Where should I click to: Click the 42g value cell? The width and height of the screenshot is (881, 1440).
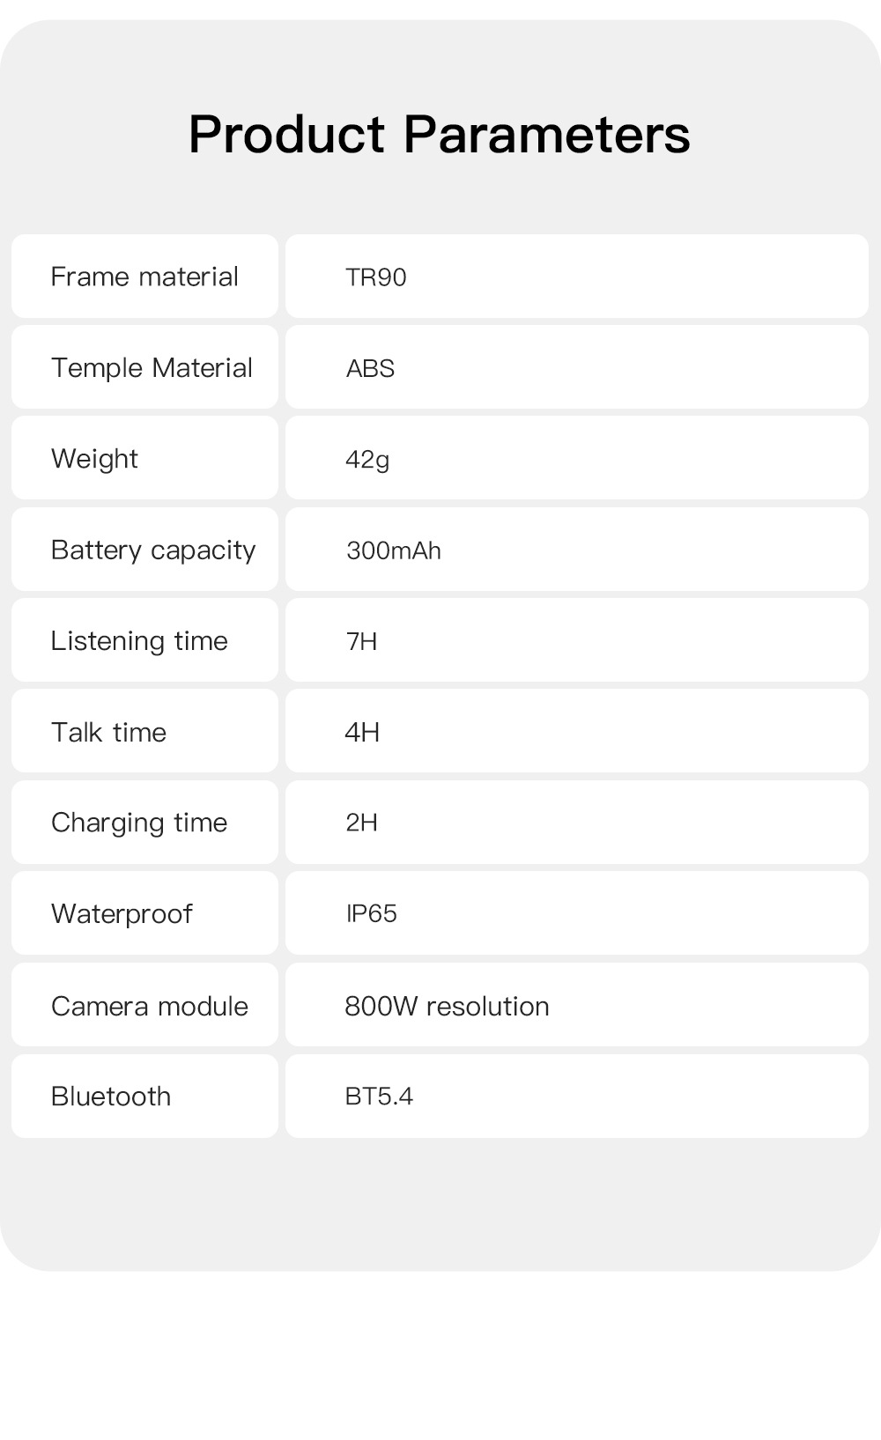coord(577,458)
